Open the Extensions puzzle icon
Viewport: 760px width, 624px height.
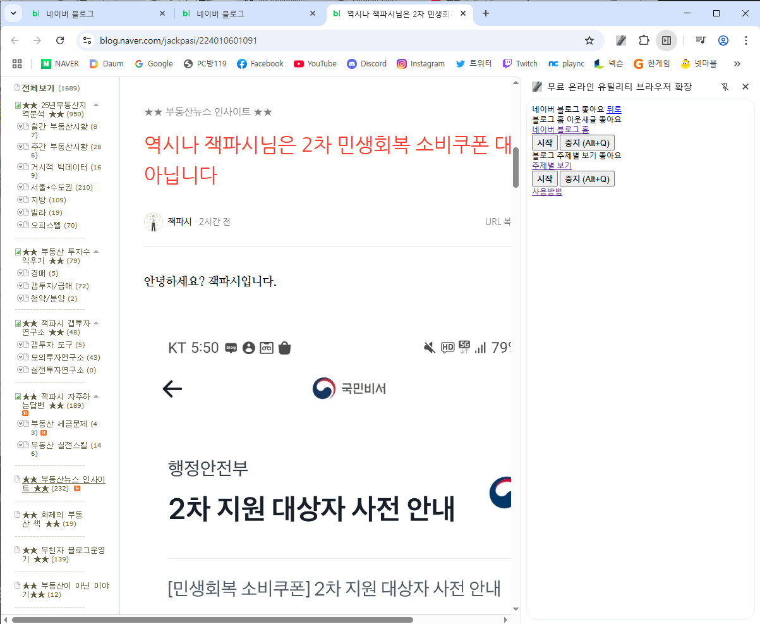pos(644,40)
